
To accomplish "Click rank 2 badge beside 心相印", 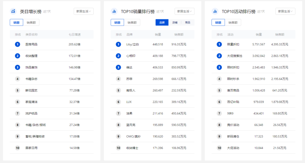I will tap(118, 56).
